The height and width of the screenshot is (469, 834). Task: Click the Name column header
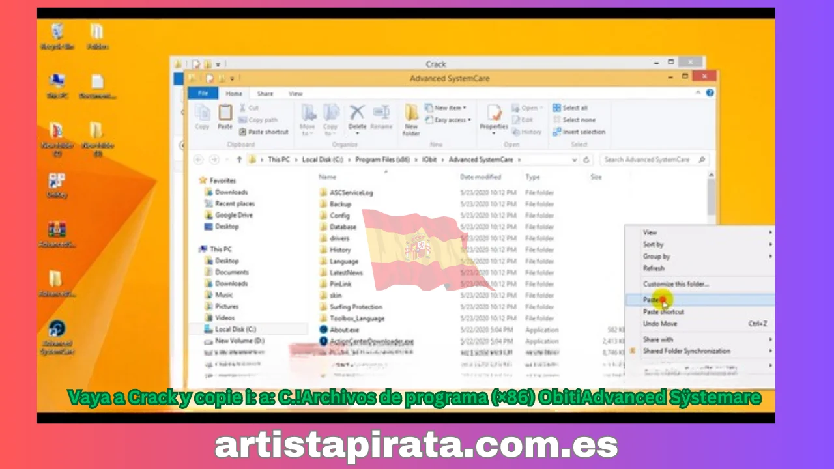pos(328,177)
